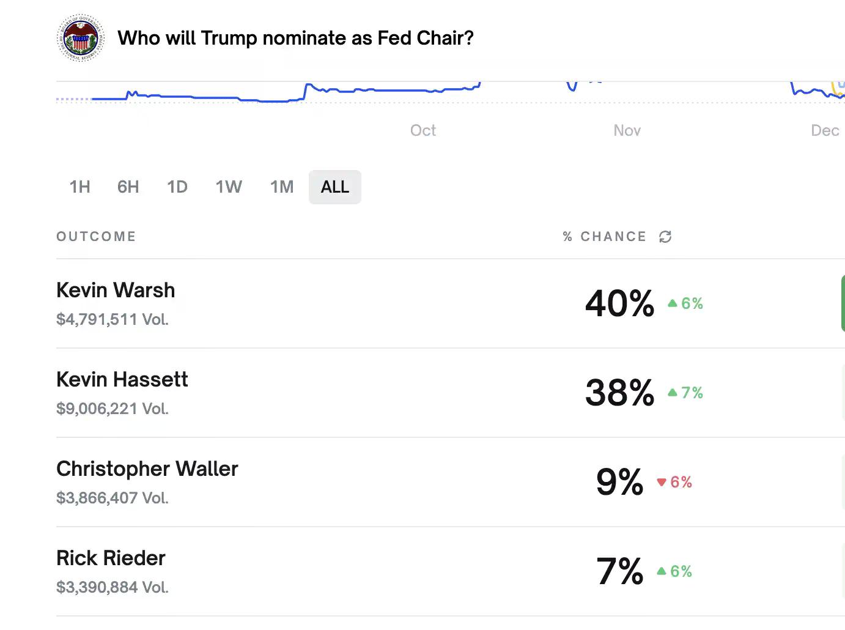Click the green up arrow beside Hassett 7%
845x630 pixels.
click(x=673, y=393)
